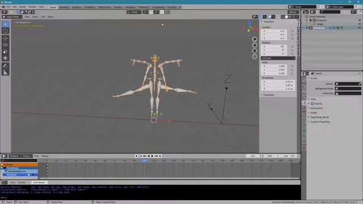Open the timeline Keying dropdown
This screenshot has width=363, height=204.
27,156
